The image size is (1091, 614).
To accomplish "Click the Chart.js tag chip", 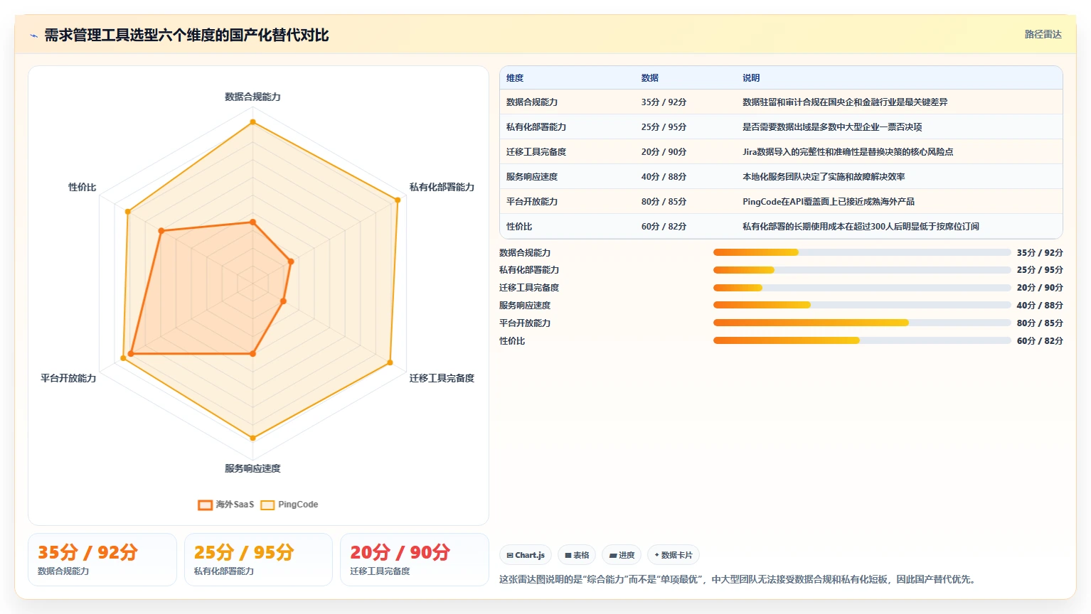I will 526,555.
